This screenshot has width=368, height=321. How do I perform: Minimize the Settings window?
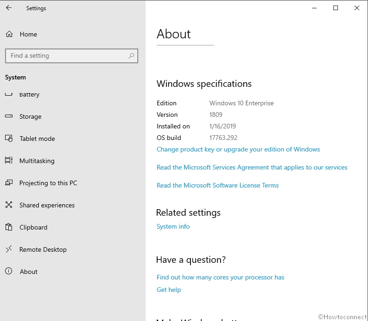pos(314,8)
